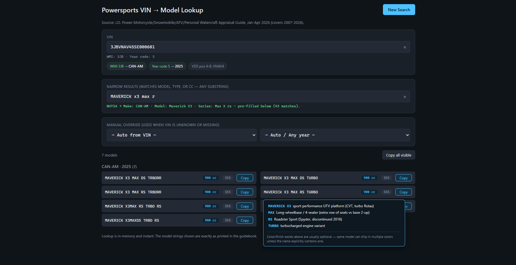Screen dimensions: 516x265
Task: Click SXS badge on MAVERICK X3 MAX RS TURBO
Action: point(386,192)
